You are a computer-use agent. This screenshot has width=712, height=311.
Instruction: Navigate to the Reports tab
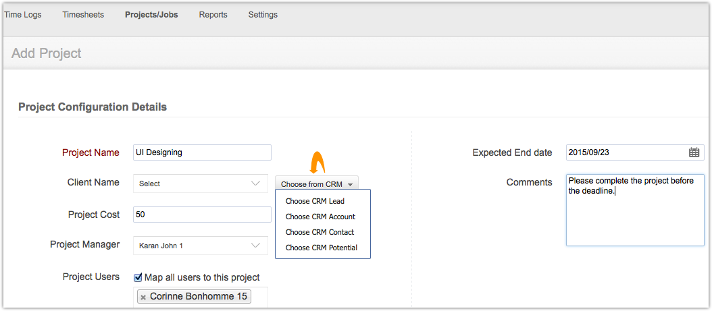point(213,15)
